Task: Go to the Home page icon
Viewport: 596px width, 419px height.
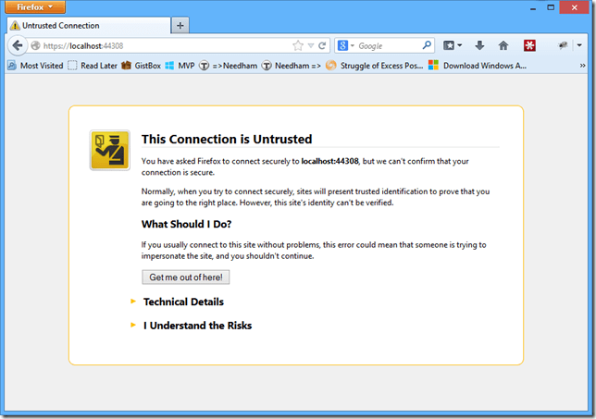Action: [x=503, y=45]
